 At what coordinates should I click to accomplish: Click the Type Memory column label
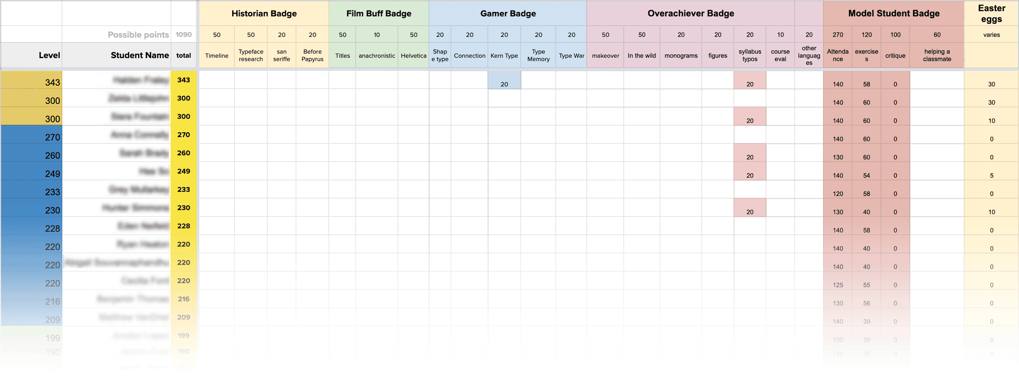(538, 55)
